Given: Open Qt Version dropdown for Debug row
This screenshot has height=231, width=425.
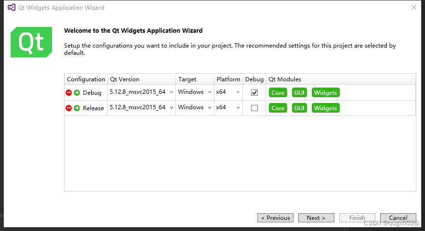Looking at the screenshot, I should (x=142, y=92).
